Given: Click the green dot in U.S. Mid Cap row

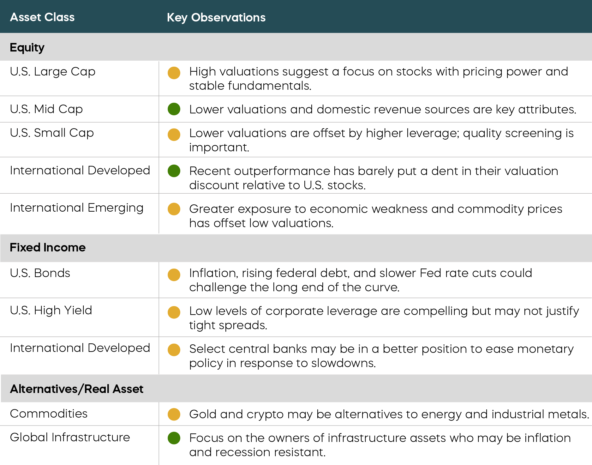Looking at the screenshot, I should 174,109.
